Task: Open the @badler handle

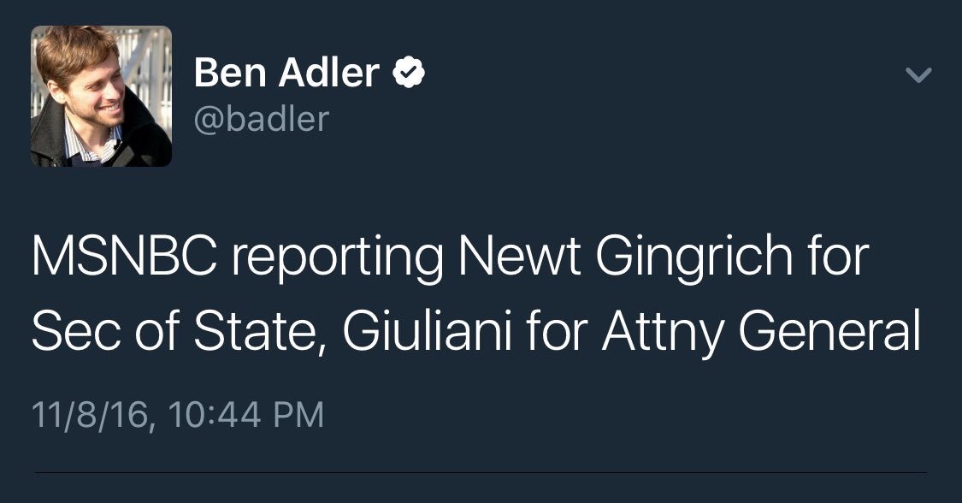Action: [261, 120]
